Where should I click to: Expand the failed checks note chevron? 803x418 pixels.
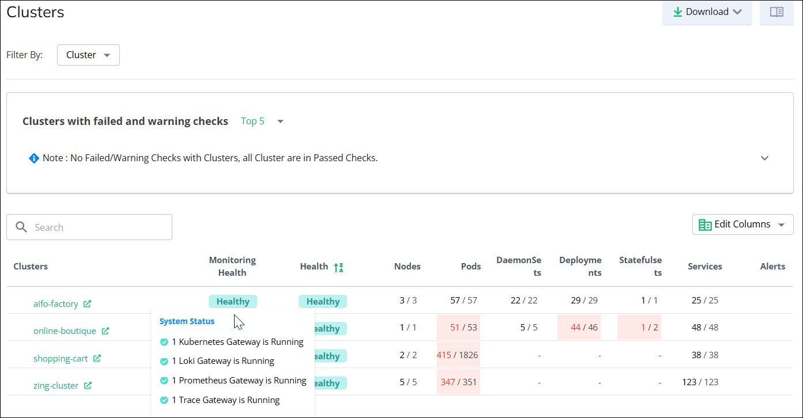point(764,158)
